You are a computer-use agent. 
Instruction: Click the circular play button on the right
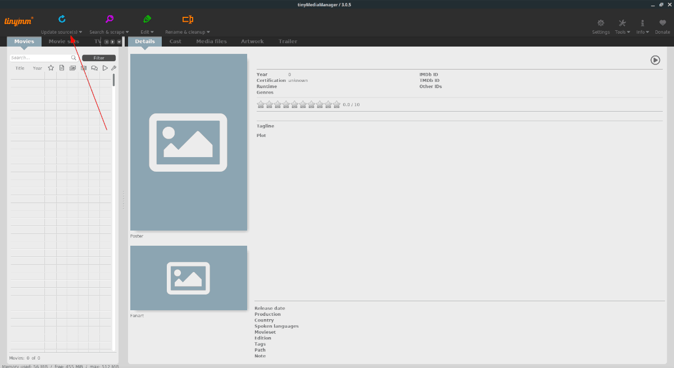pos(655,59)
